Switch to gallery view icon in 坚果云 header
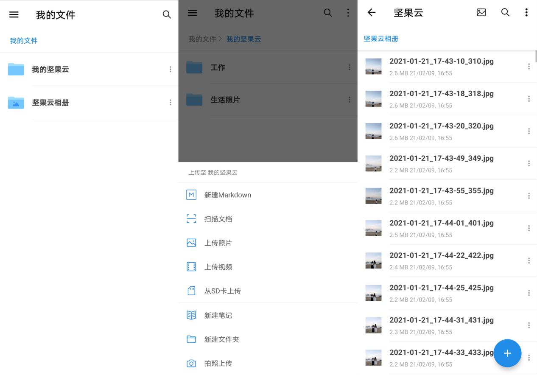Viewport: 537px width, 375px height. (481, 12)
